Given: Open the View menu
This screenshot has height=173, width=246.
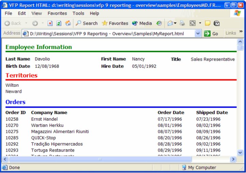Looking at the screenshot, I should pyautogui.click(x=36, y=14).
